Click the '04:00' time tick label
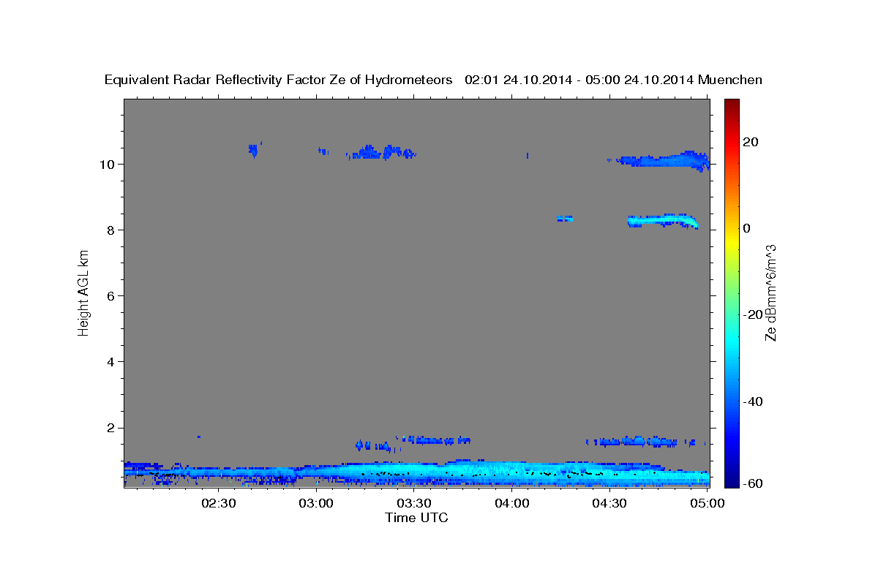The width and height of the screenshot is (878, 585). (x=511, y=503)
